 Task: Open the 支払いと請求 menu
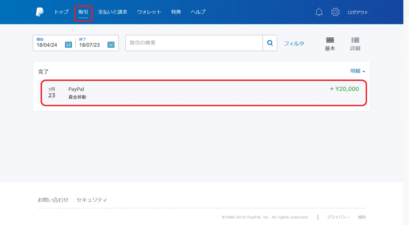pyautogui.click(x=113, y=12)
